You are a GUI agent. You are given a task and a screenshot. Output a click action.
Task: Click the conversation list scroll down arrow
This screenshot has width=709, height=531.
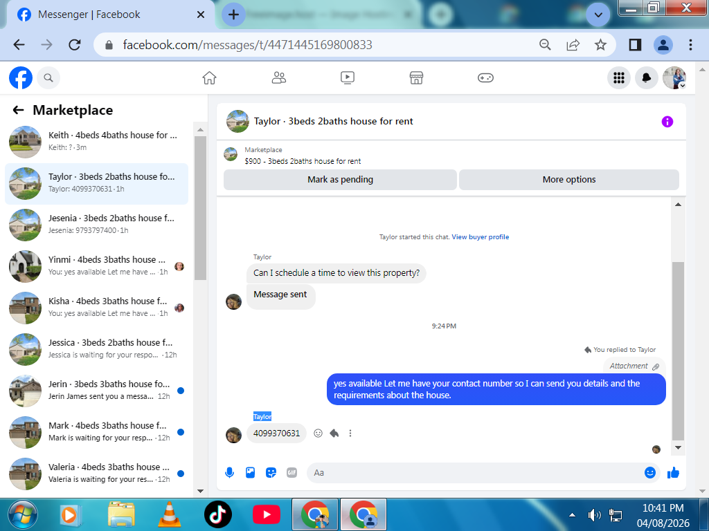click(200, 492)
